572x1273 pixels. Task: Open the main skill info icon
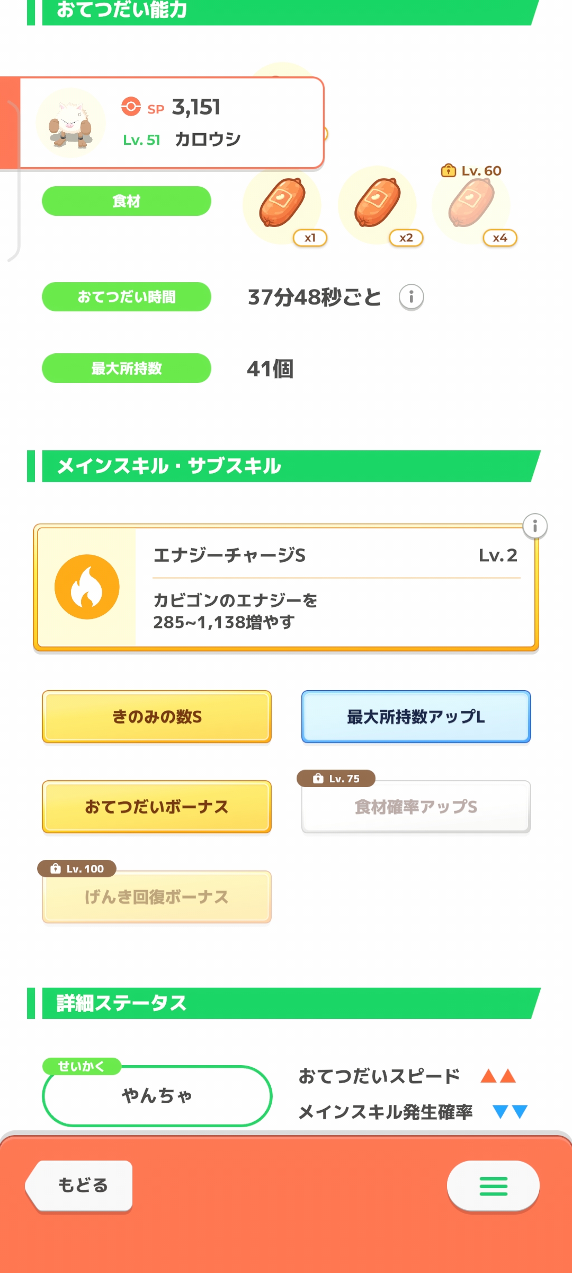coord(535,526)
